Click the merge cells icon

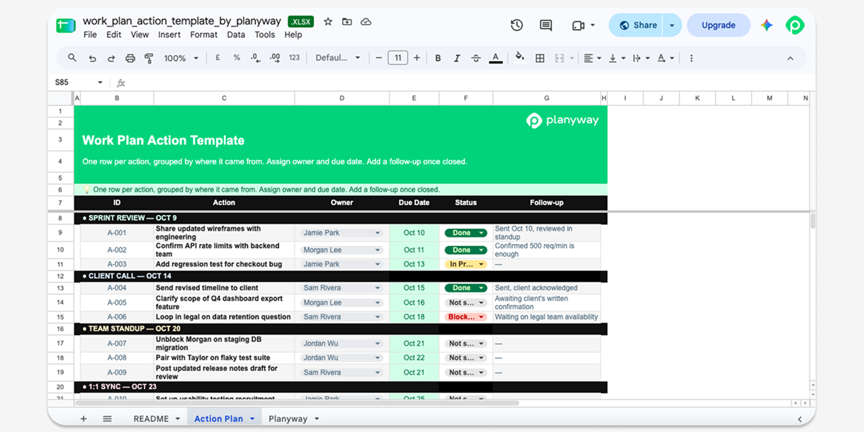pos(560,58)
